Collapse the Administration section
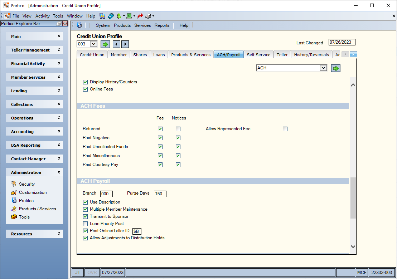The height and width of the screenshot is (279, 397). [34, 172]
